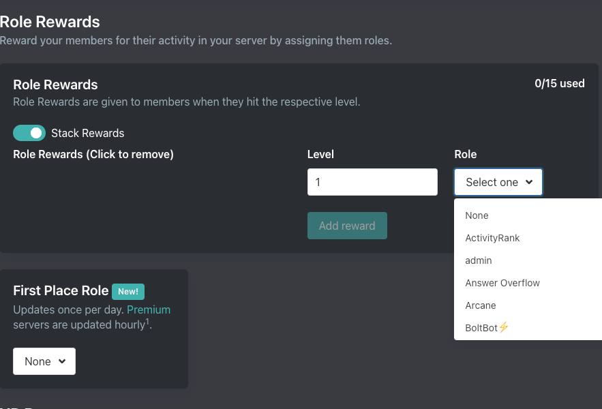Follow the Premium link

click(x=149, y=309)
